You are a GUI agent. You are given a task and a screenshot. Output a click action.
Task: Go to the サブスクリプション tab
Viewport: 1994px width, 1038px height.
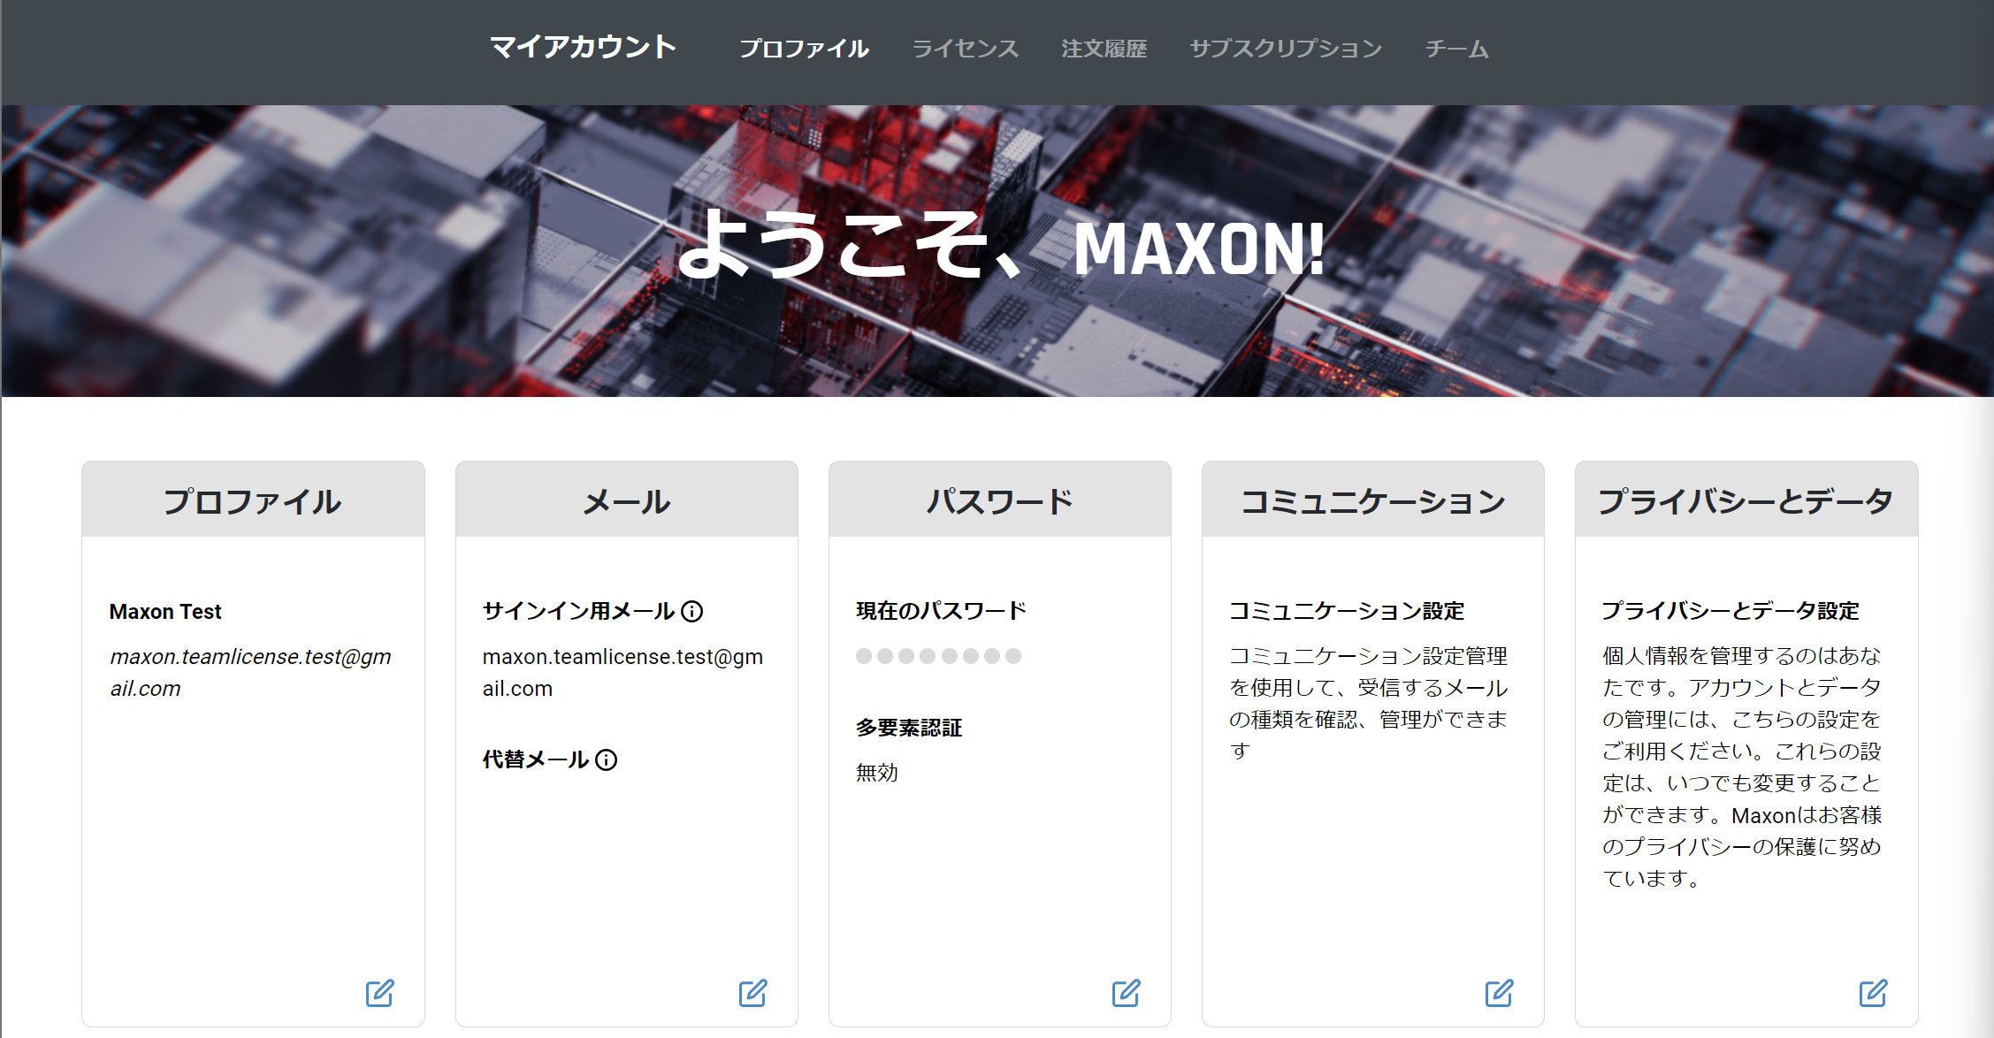point(1286,49)
